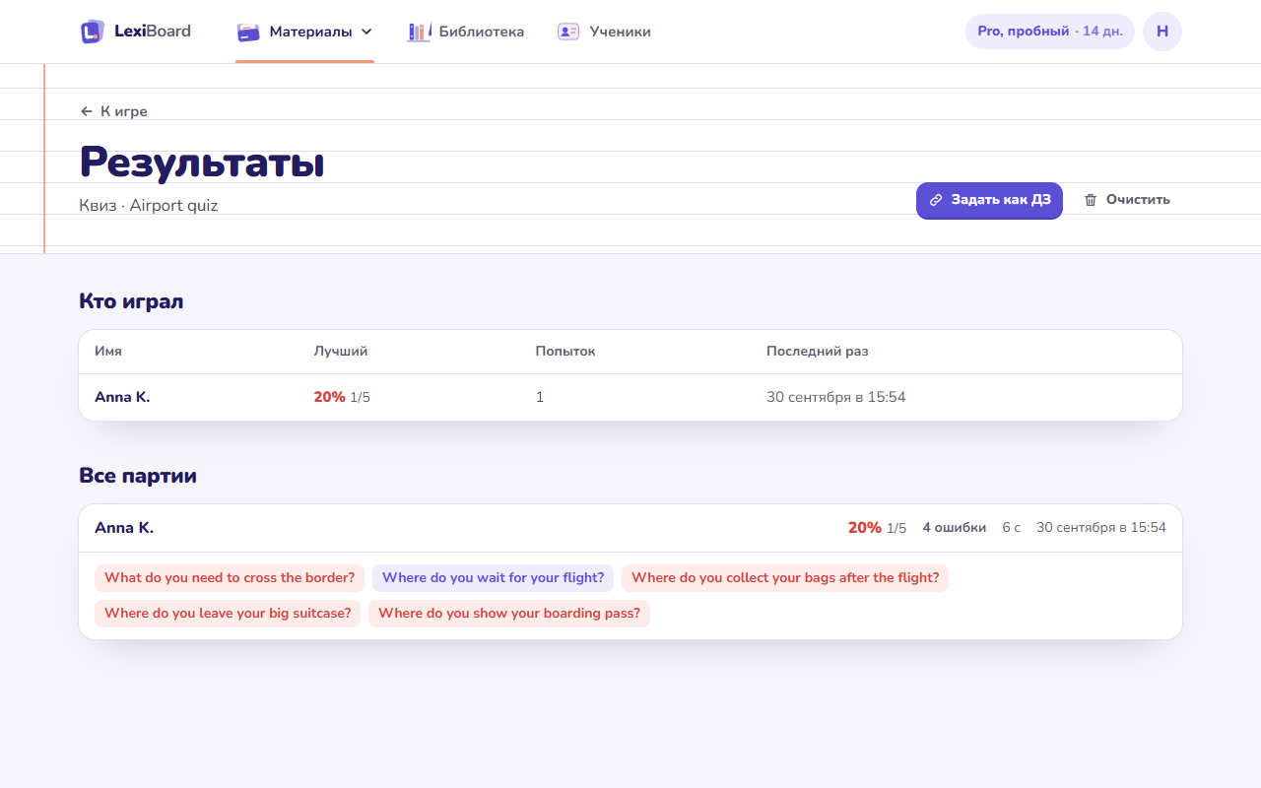This screenshot has height=788, width=1261.
Task: Click the 20% best score in Кто играл
Action: [x=330, y=397]
